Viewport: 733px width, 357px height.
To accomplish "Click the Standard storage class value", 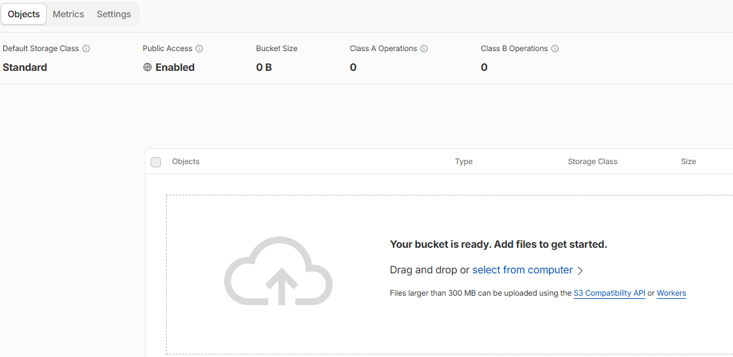I will click(x=25, y=67).
